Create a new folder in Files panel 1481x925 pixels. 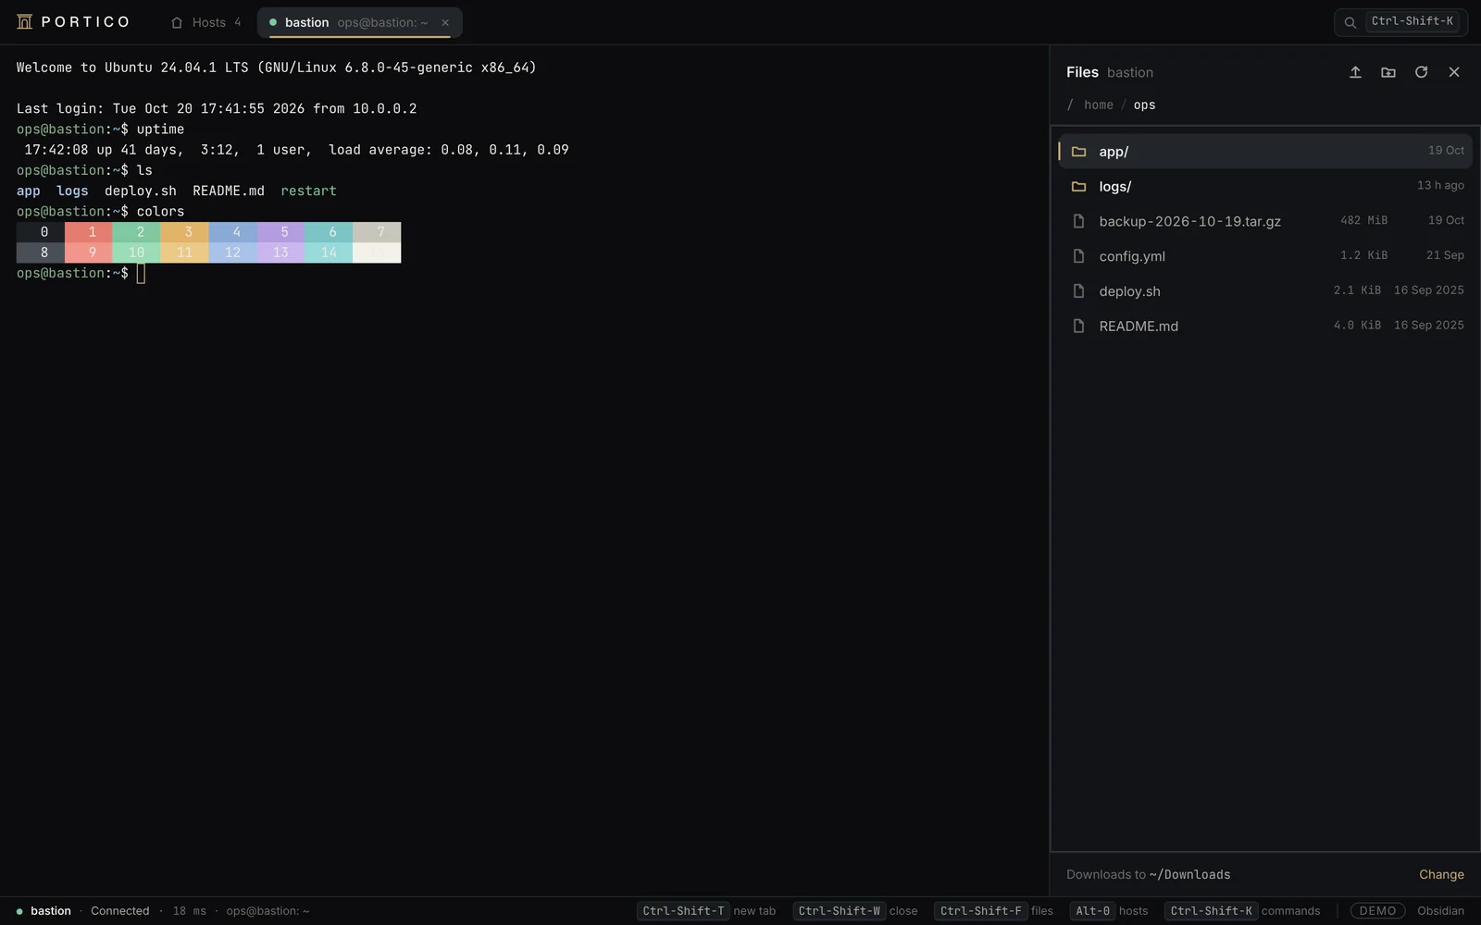pyautogui.click(x=1388, y=72)
